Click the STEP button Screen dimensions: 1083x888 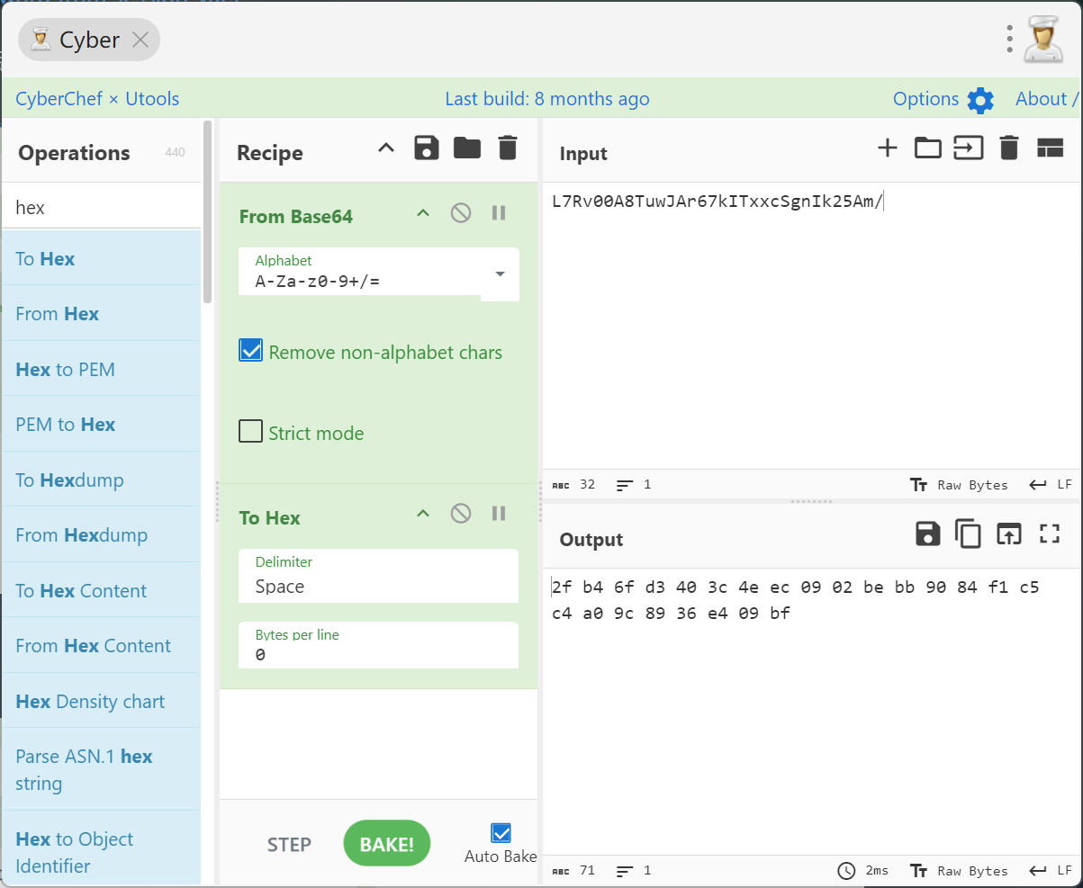click(x=289, y=845)
